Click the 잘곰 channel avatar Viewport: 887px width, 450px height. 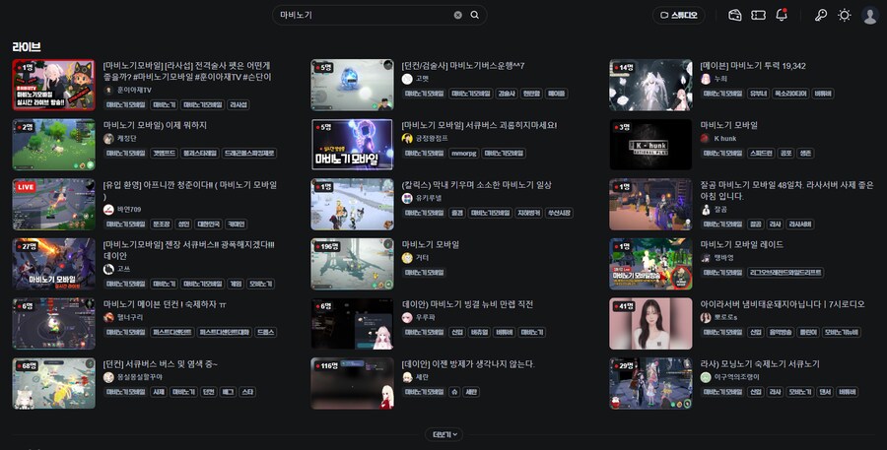[x=706, y=209]
